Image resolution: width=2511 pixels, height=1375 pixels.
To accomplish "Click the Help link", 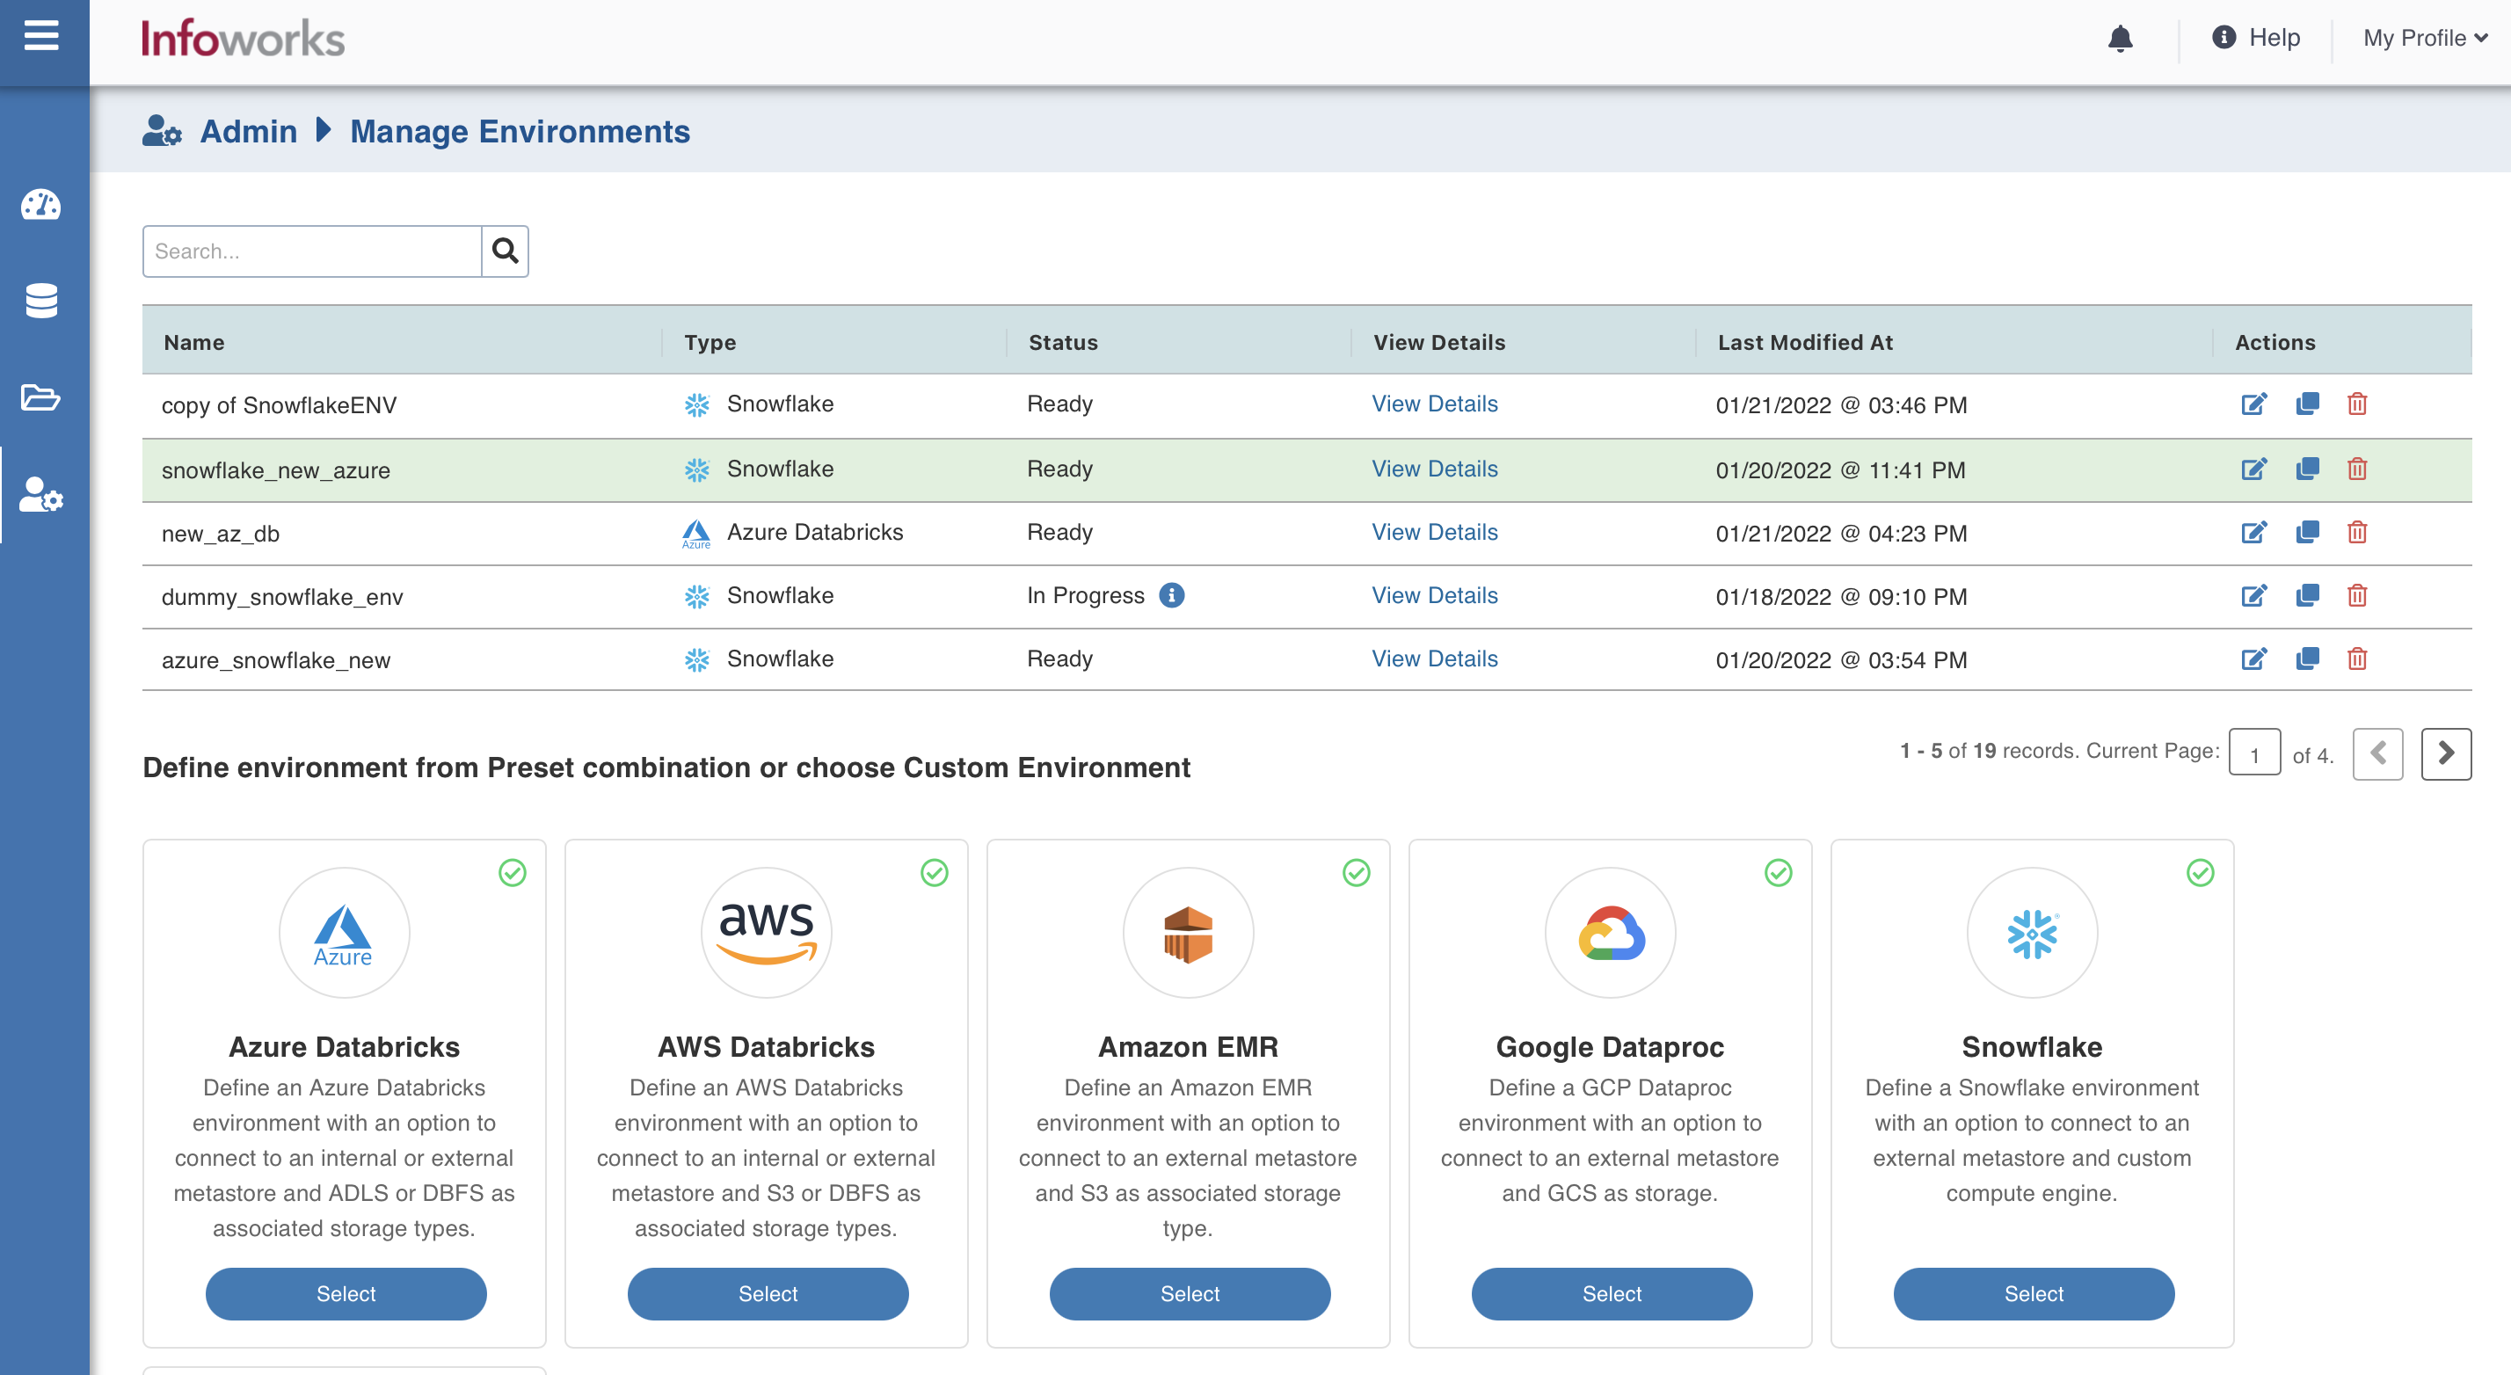I will [x=2256, y=38].
